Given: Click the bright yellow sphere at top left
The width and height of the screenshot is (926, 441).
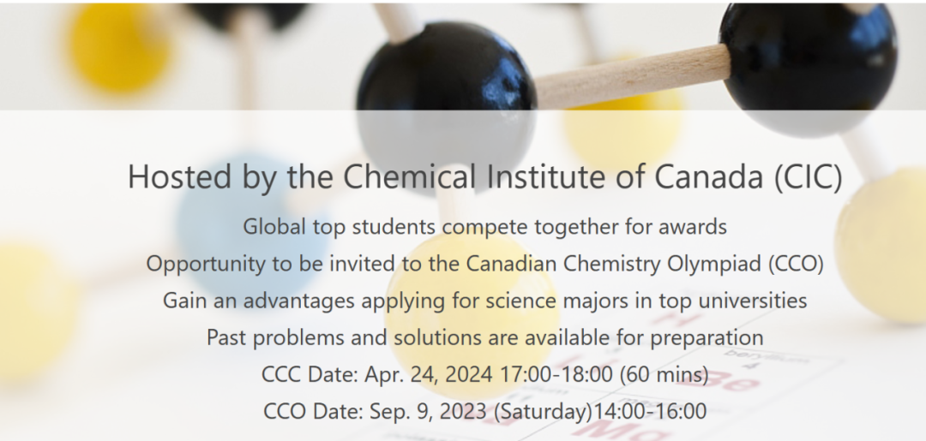Looking at the screenshot, I should click(120, 47).
